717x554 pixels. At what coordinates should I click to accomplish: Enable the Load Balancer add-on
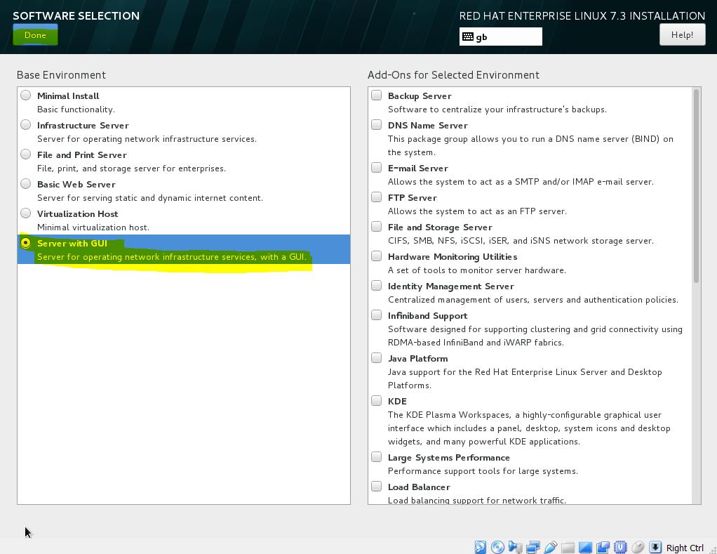pos(376,487)
